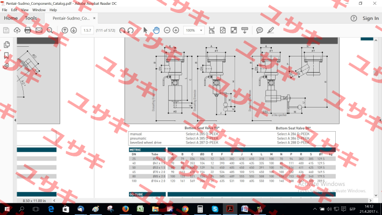Go to next page arrow

(x=74, y=30)
